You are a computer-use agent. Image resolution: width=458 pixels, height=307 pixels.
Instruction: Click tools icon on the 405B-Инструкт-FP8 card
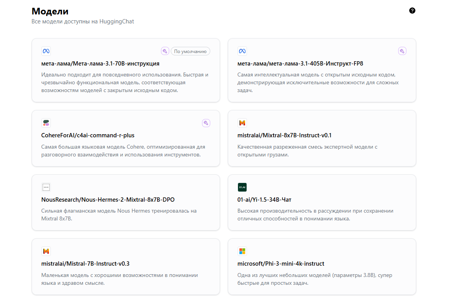[402, 51]
